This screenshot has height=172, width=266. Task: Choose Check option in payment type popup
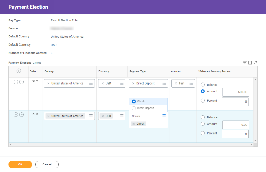pos(148,101)
